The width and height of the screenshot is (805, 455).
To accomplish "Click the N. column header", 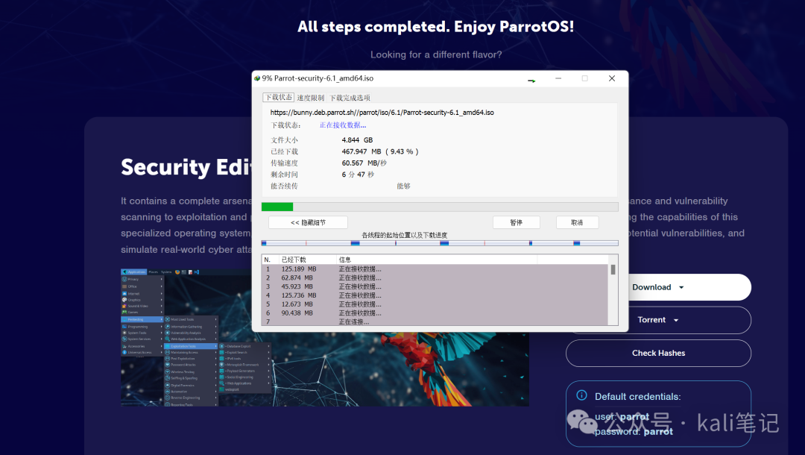I will coord(270,260).
